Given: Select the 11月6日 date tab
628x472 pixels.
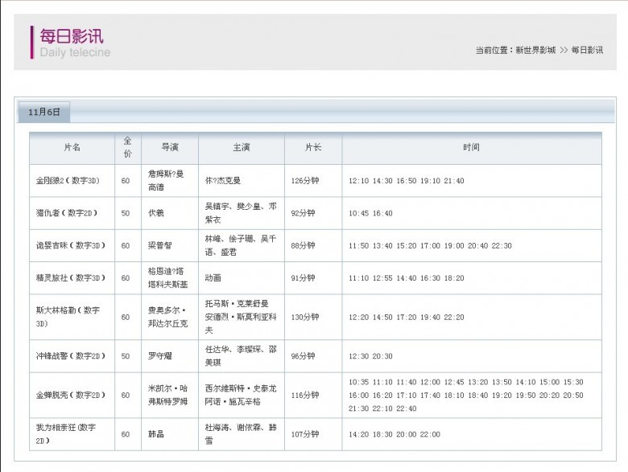Looking at the screenshot, I should [x=44, y=112].
